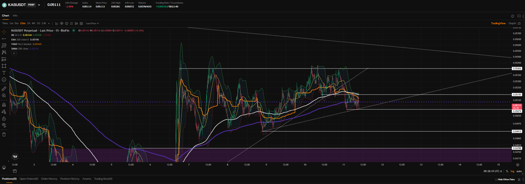The image size is (525, 184).
Task: Select the ruler measure tool
Action: coord(4,88)
